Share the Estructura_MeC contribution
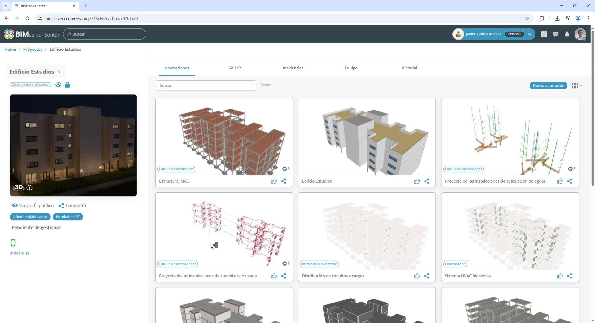 click(x=284, y=181)
